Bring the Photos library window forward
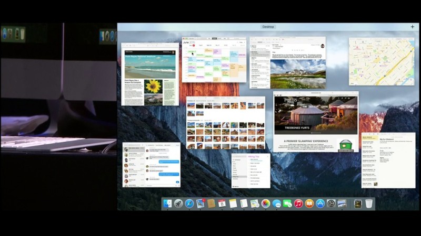Screen dimensions: 421x236 [x=226, y=123]
